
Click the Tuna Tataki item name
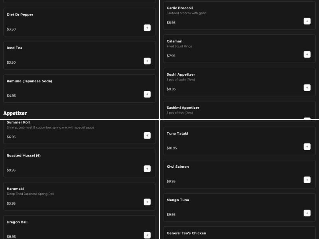177,133
